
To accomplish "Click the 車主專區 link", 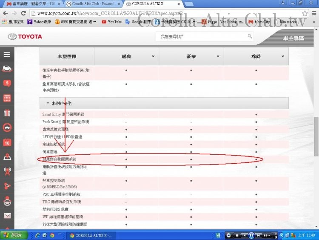I will click(293, 38).
